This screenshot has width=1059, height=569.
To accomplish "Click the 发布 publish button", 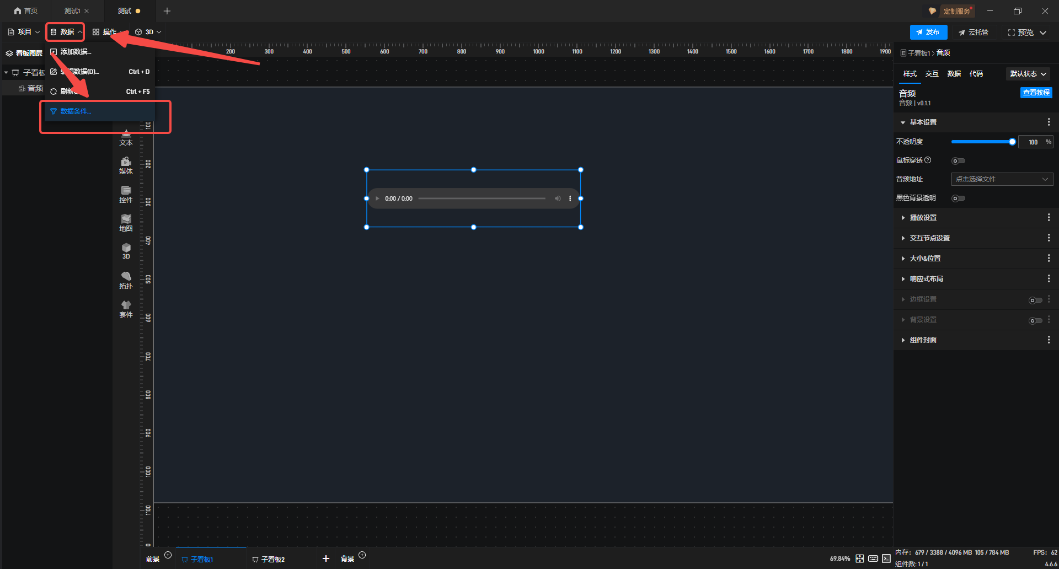I will [x=928, y=33].
